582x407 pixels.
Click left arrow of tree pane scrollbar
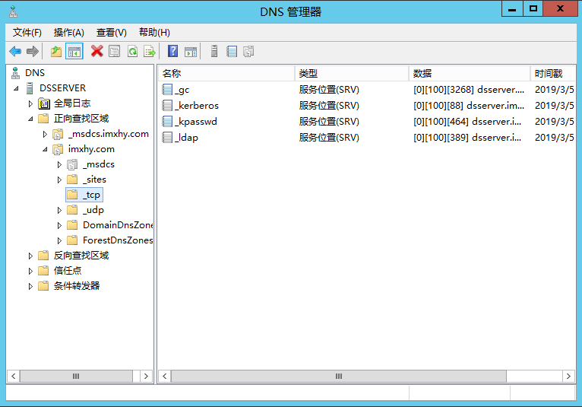click(14, 376)
